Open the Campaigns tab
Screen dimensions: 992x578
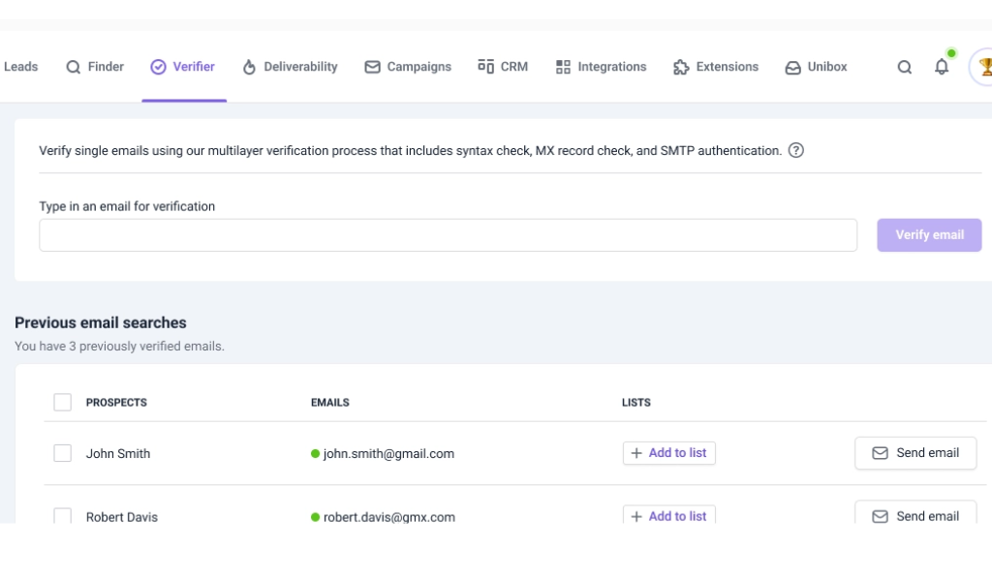click(x=408, y=67)
